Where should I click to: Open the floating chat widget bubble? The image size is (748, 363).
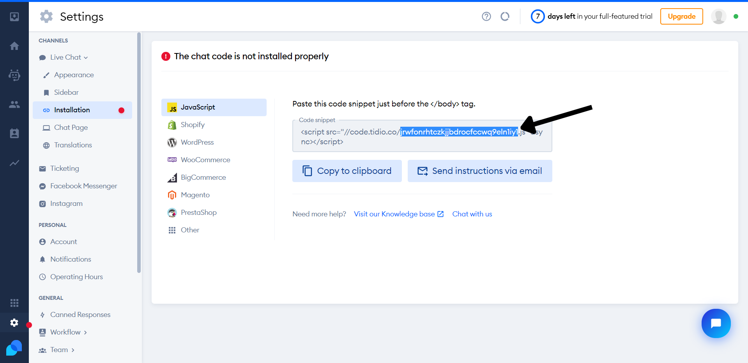[x=716, y=323]
